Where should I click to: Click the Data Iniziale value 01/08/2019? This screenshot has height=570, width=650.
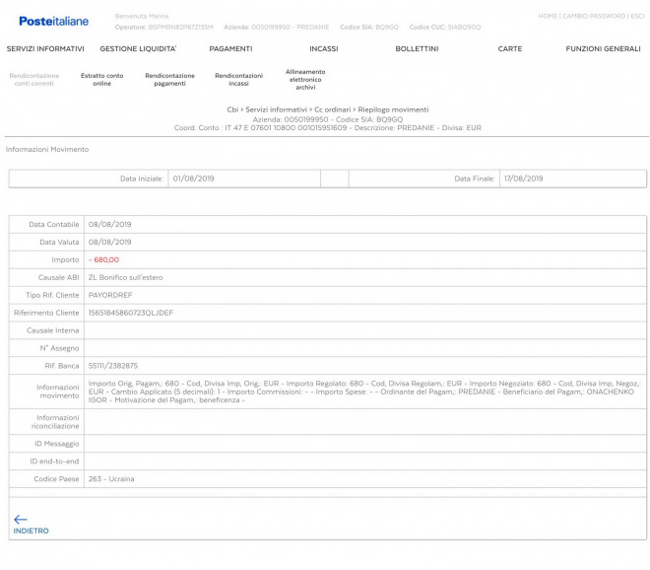(192, 178)
